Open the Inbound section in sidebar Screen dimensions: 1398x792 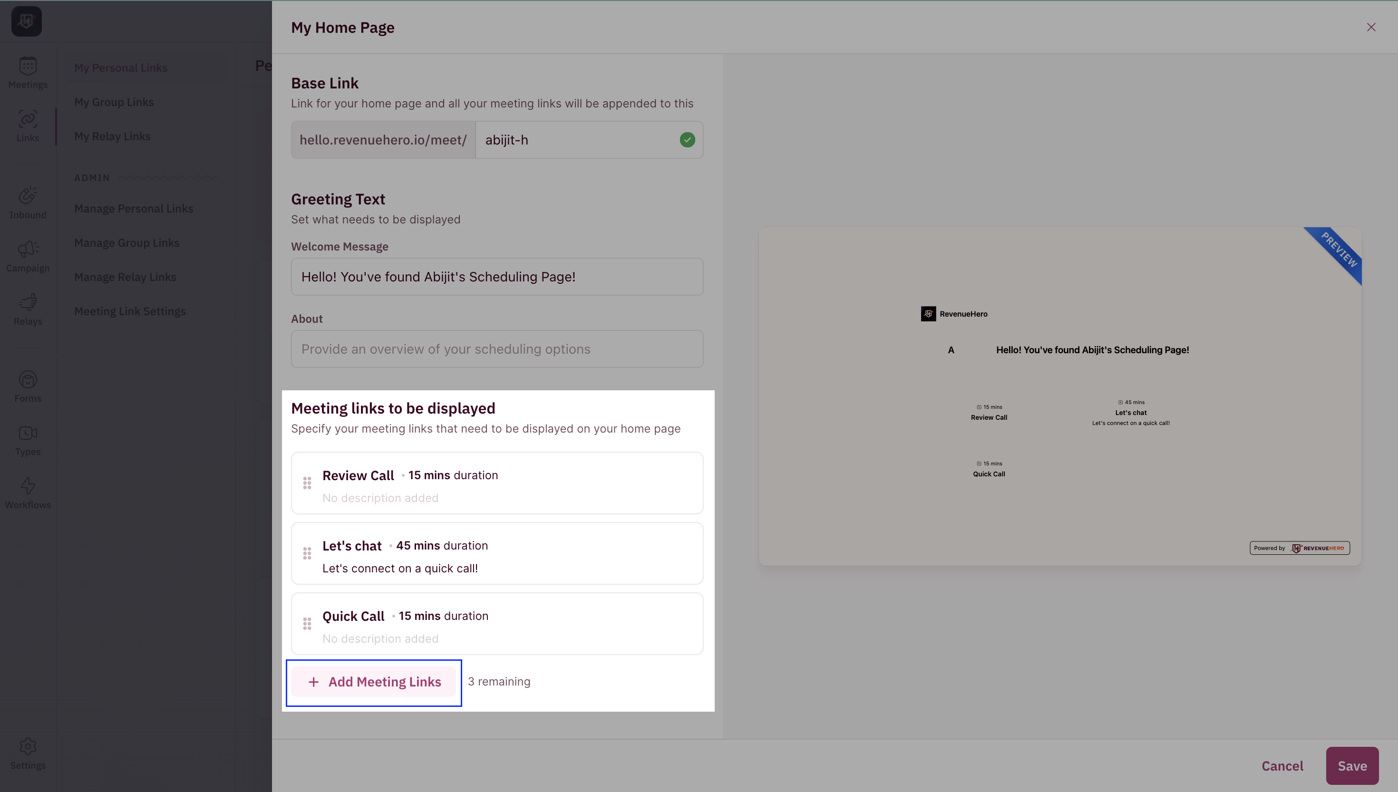pyautogui.click(x=28, y=203)
